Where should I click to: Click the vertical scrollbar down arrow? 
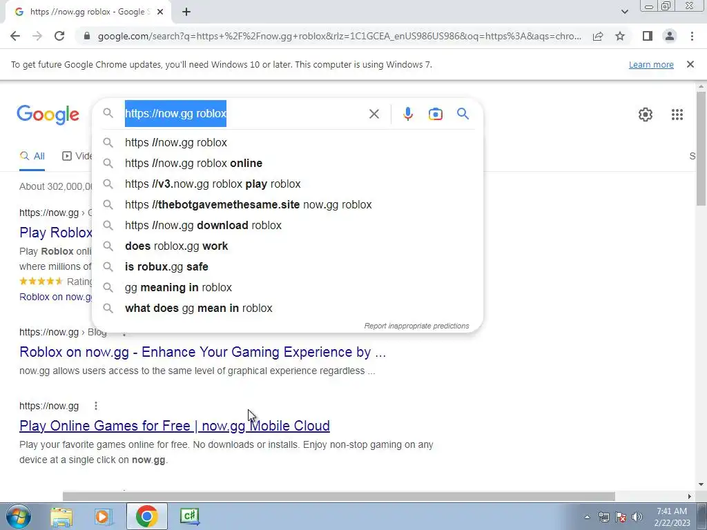701,484
